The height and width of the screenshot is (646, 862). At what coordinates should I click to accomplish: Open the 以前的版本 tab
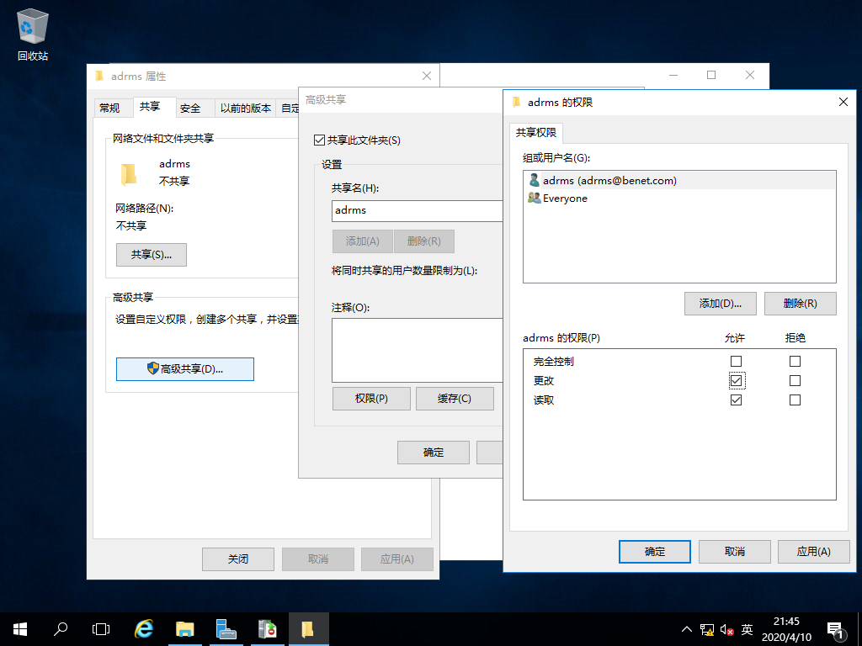pyautogui.click(x=246, y=109)
